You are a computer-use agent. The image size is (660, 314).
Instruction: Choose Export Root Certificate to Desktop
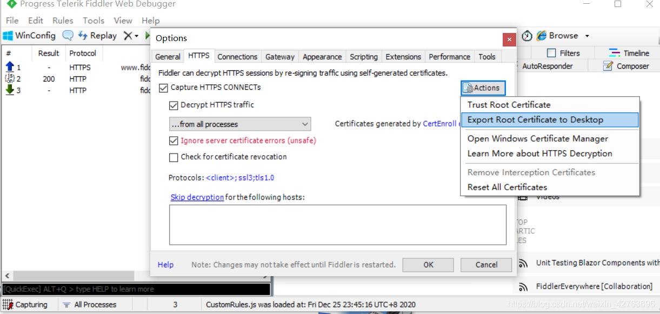click(550, 120)
